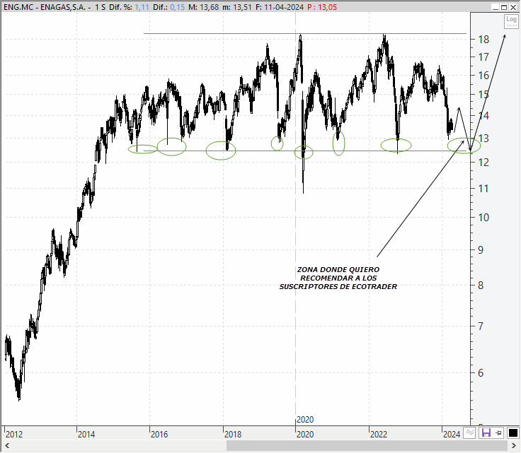The width and height of the screenshot is (521, 453).
Task: Click the Dif. % value 1,11
Action: click(142, 7)
